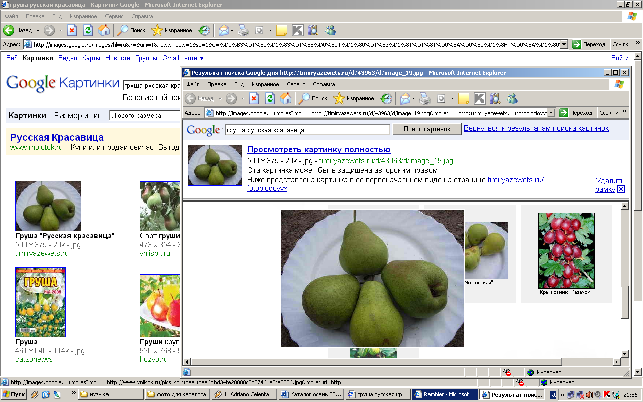The height and width of the screenshot is (402, 643).
Task: Click Messenger buddies icon in front window toolbar
Action: 512,98
